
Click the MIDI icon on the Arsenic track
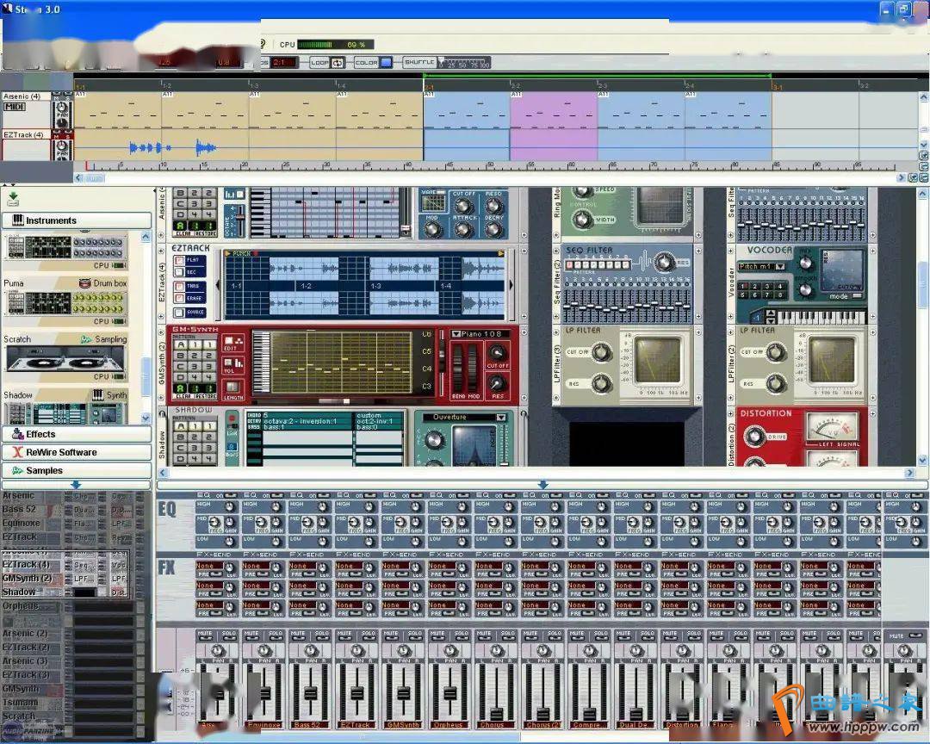point(15,107)
